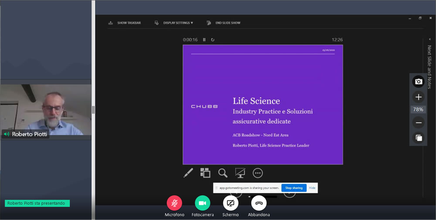Click the 12:26 clock display
The image size is (436, 220).
[x=337, y=40]
